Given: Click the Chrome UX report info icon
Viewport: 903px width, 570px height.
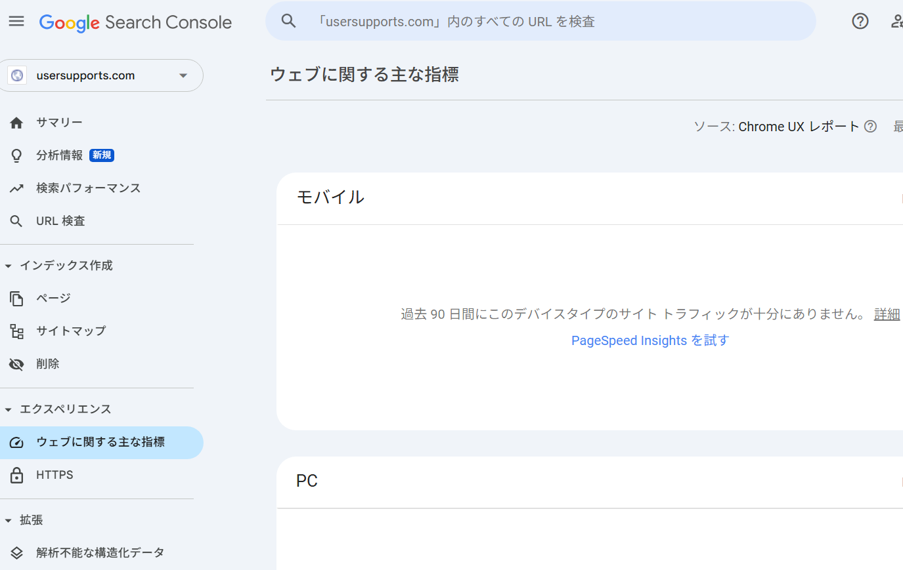Looking at the screenshot, I should pyautogui.click(x=870, y=127).
